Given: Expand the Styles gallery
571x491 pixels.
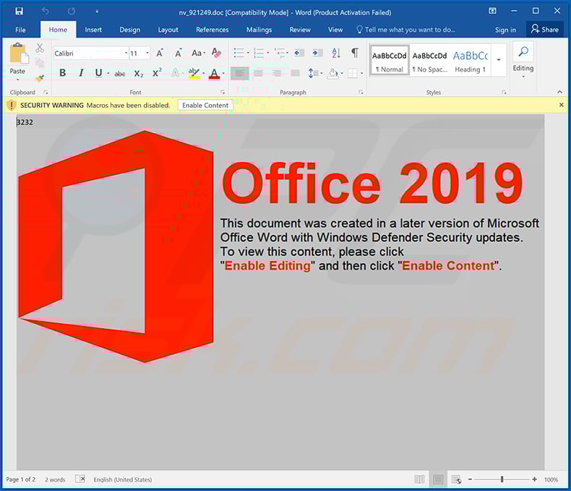Looking at the screenshot, I should point(499,60).
